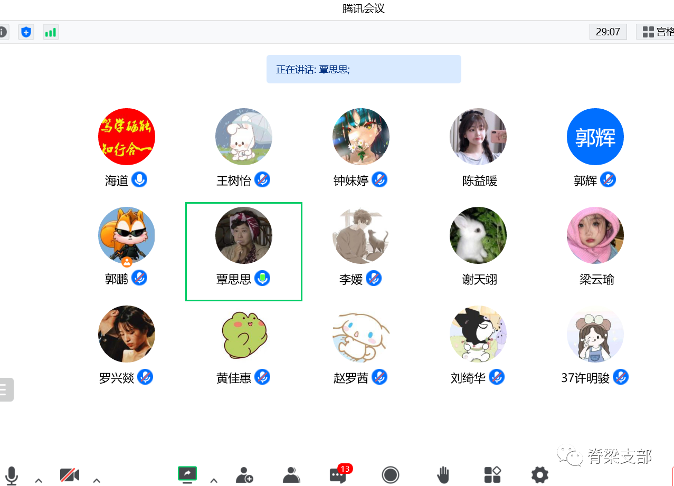Viewport: 674px width, 486px height.
Task: Start recording with the record button
Action: coord(391,475)
